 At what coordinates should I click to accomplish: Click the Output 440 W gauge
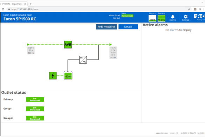pyautogui.click(x=152, y=18)
